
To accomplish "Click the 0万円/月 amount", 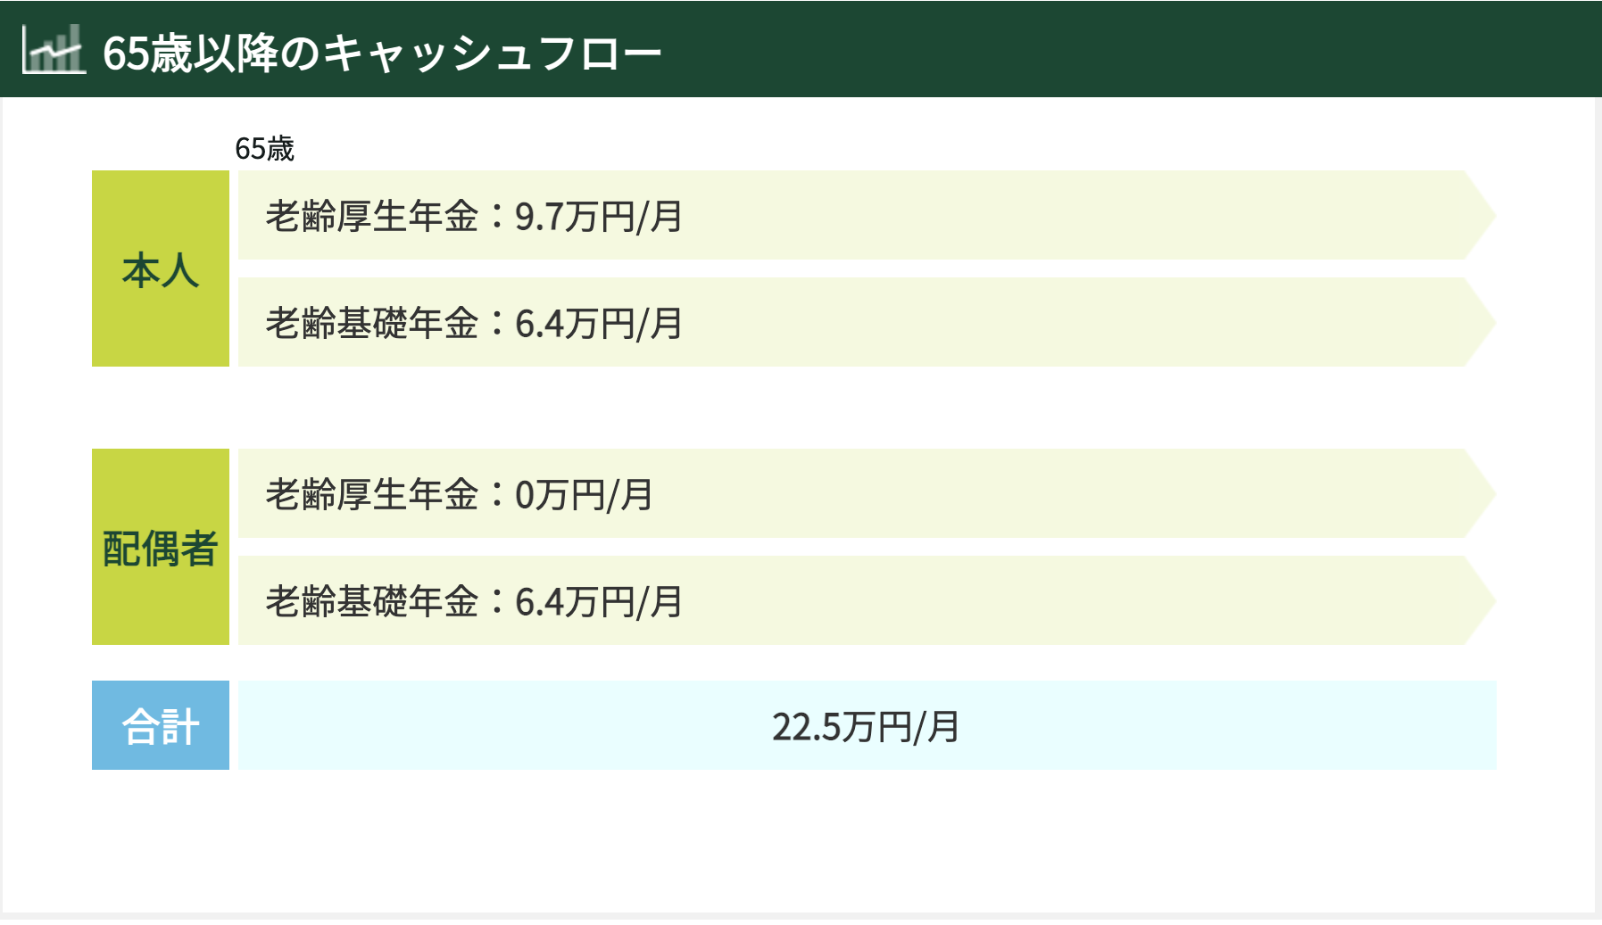I will 584,495.
